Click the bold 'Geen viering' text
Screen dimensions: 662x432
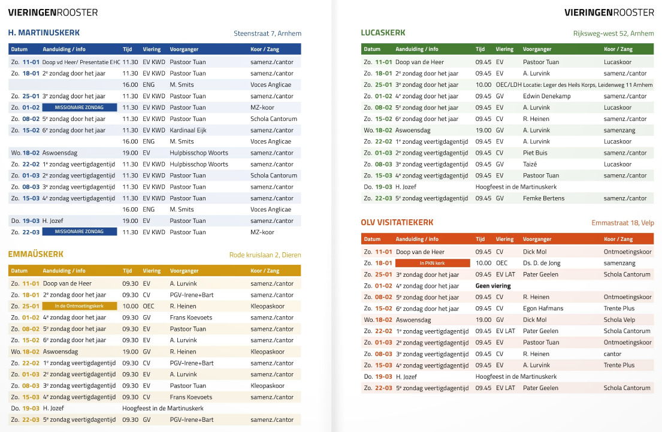[x=493, y=286]
